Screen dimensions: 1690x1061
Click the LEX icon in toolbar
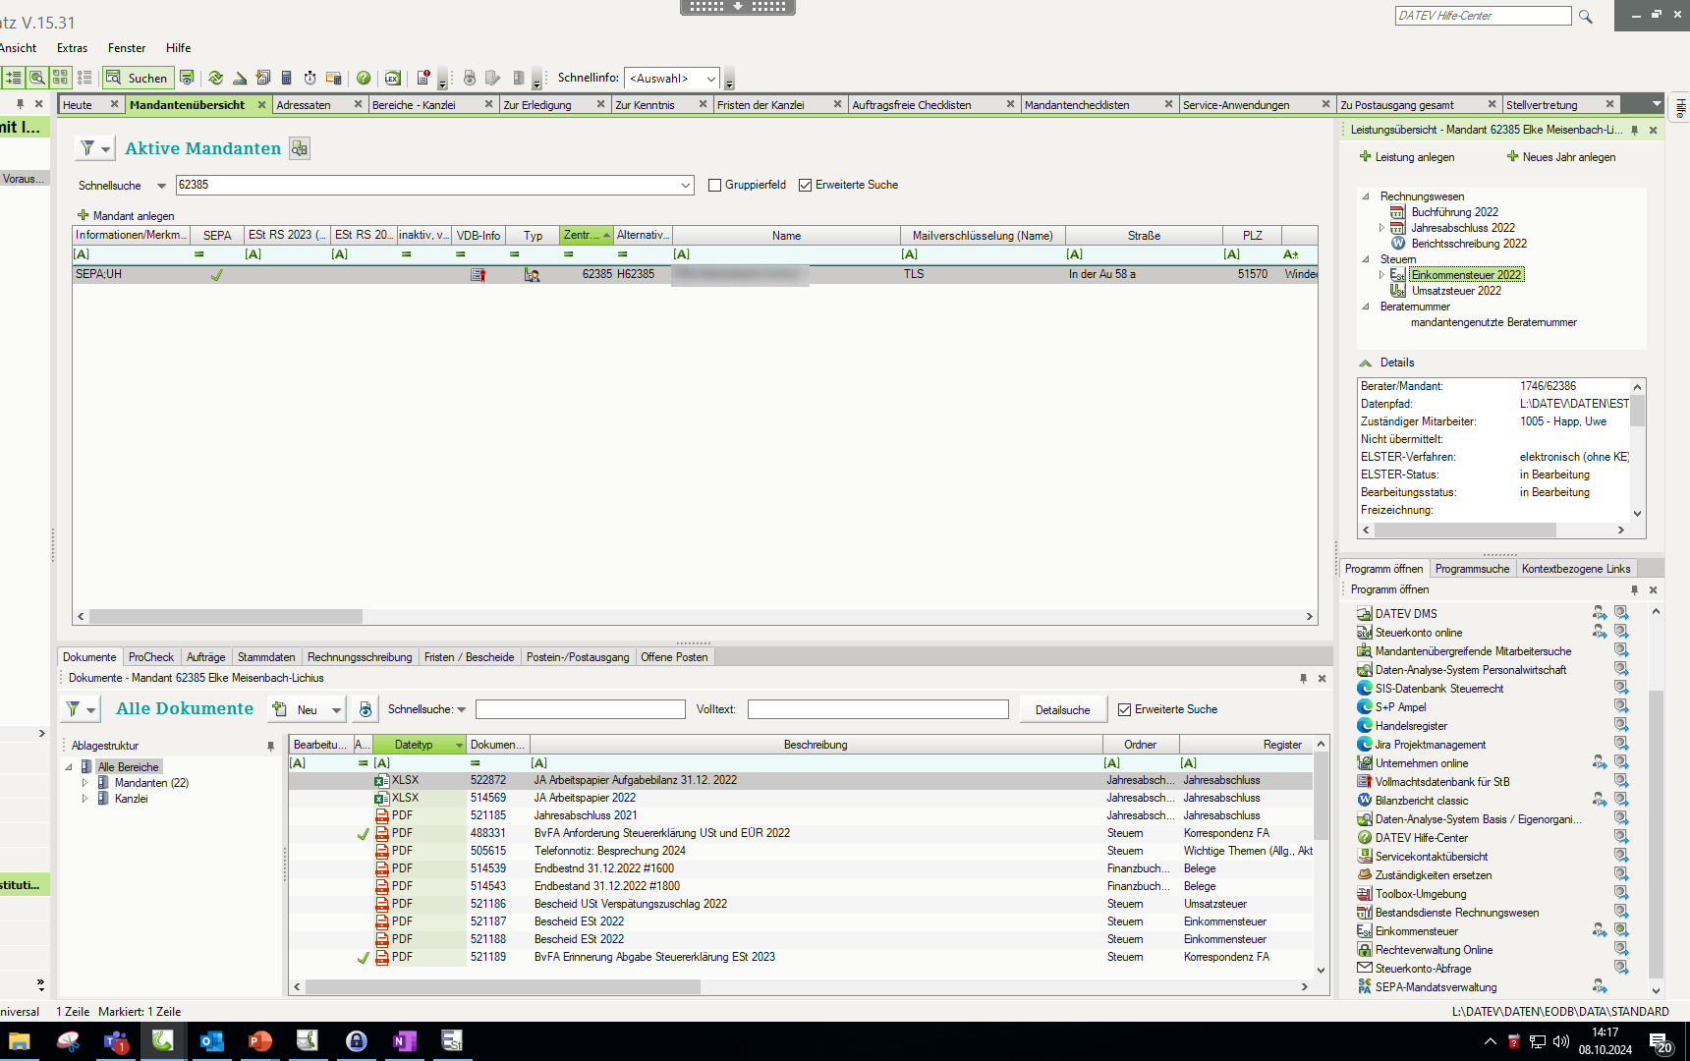point(393,78)
